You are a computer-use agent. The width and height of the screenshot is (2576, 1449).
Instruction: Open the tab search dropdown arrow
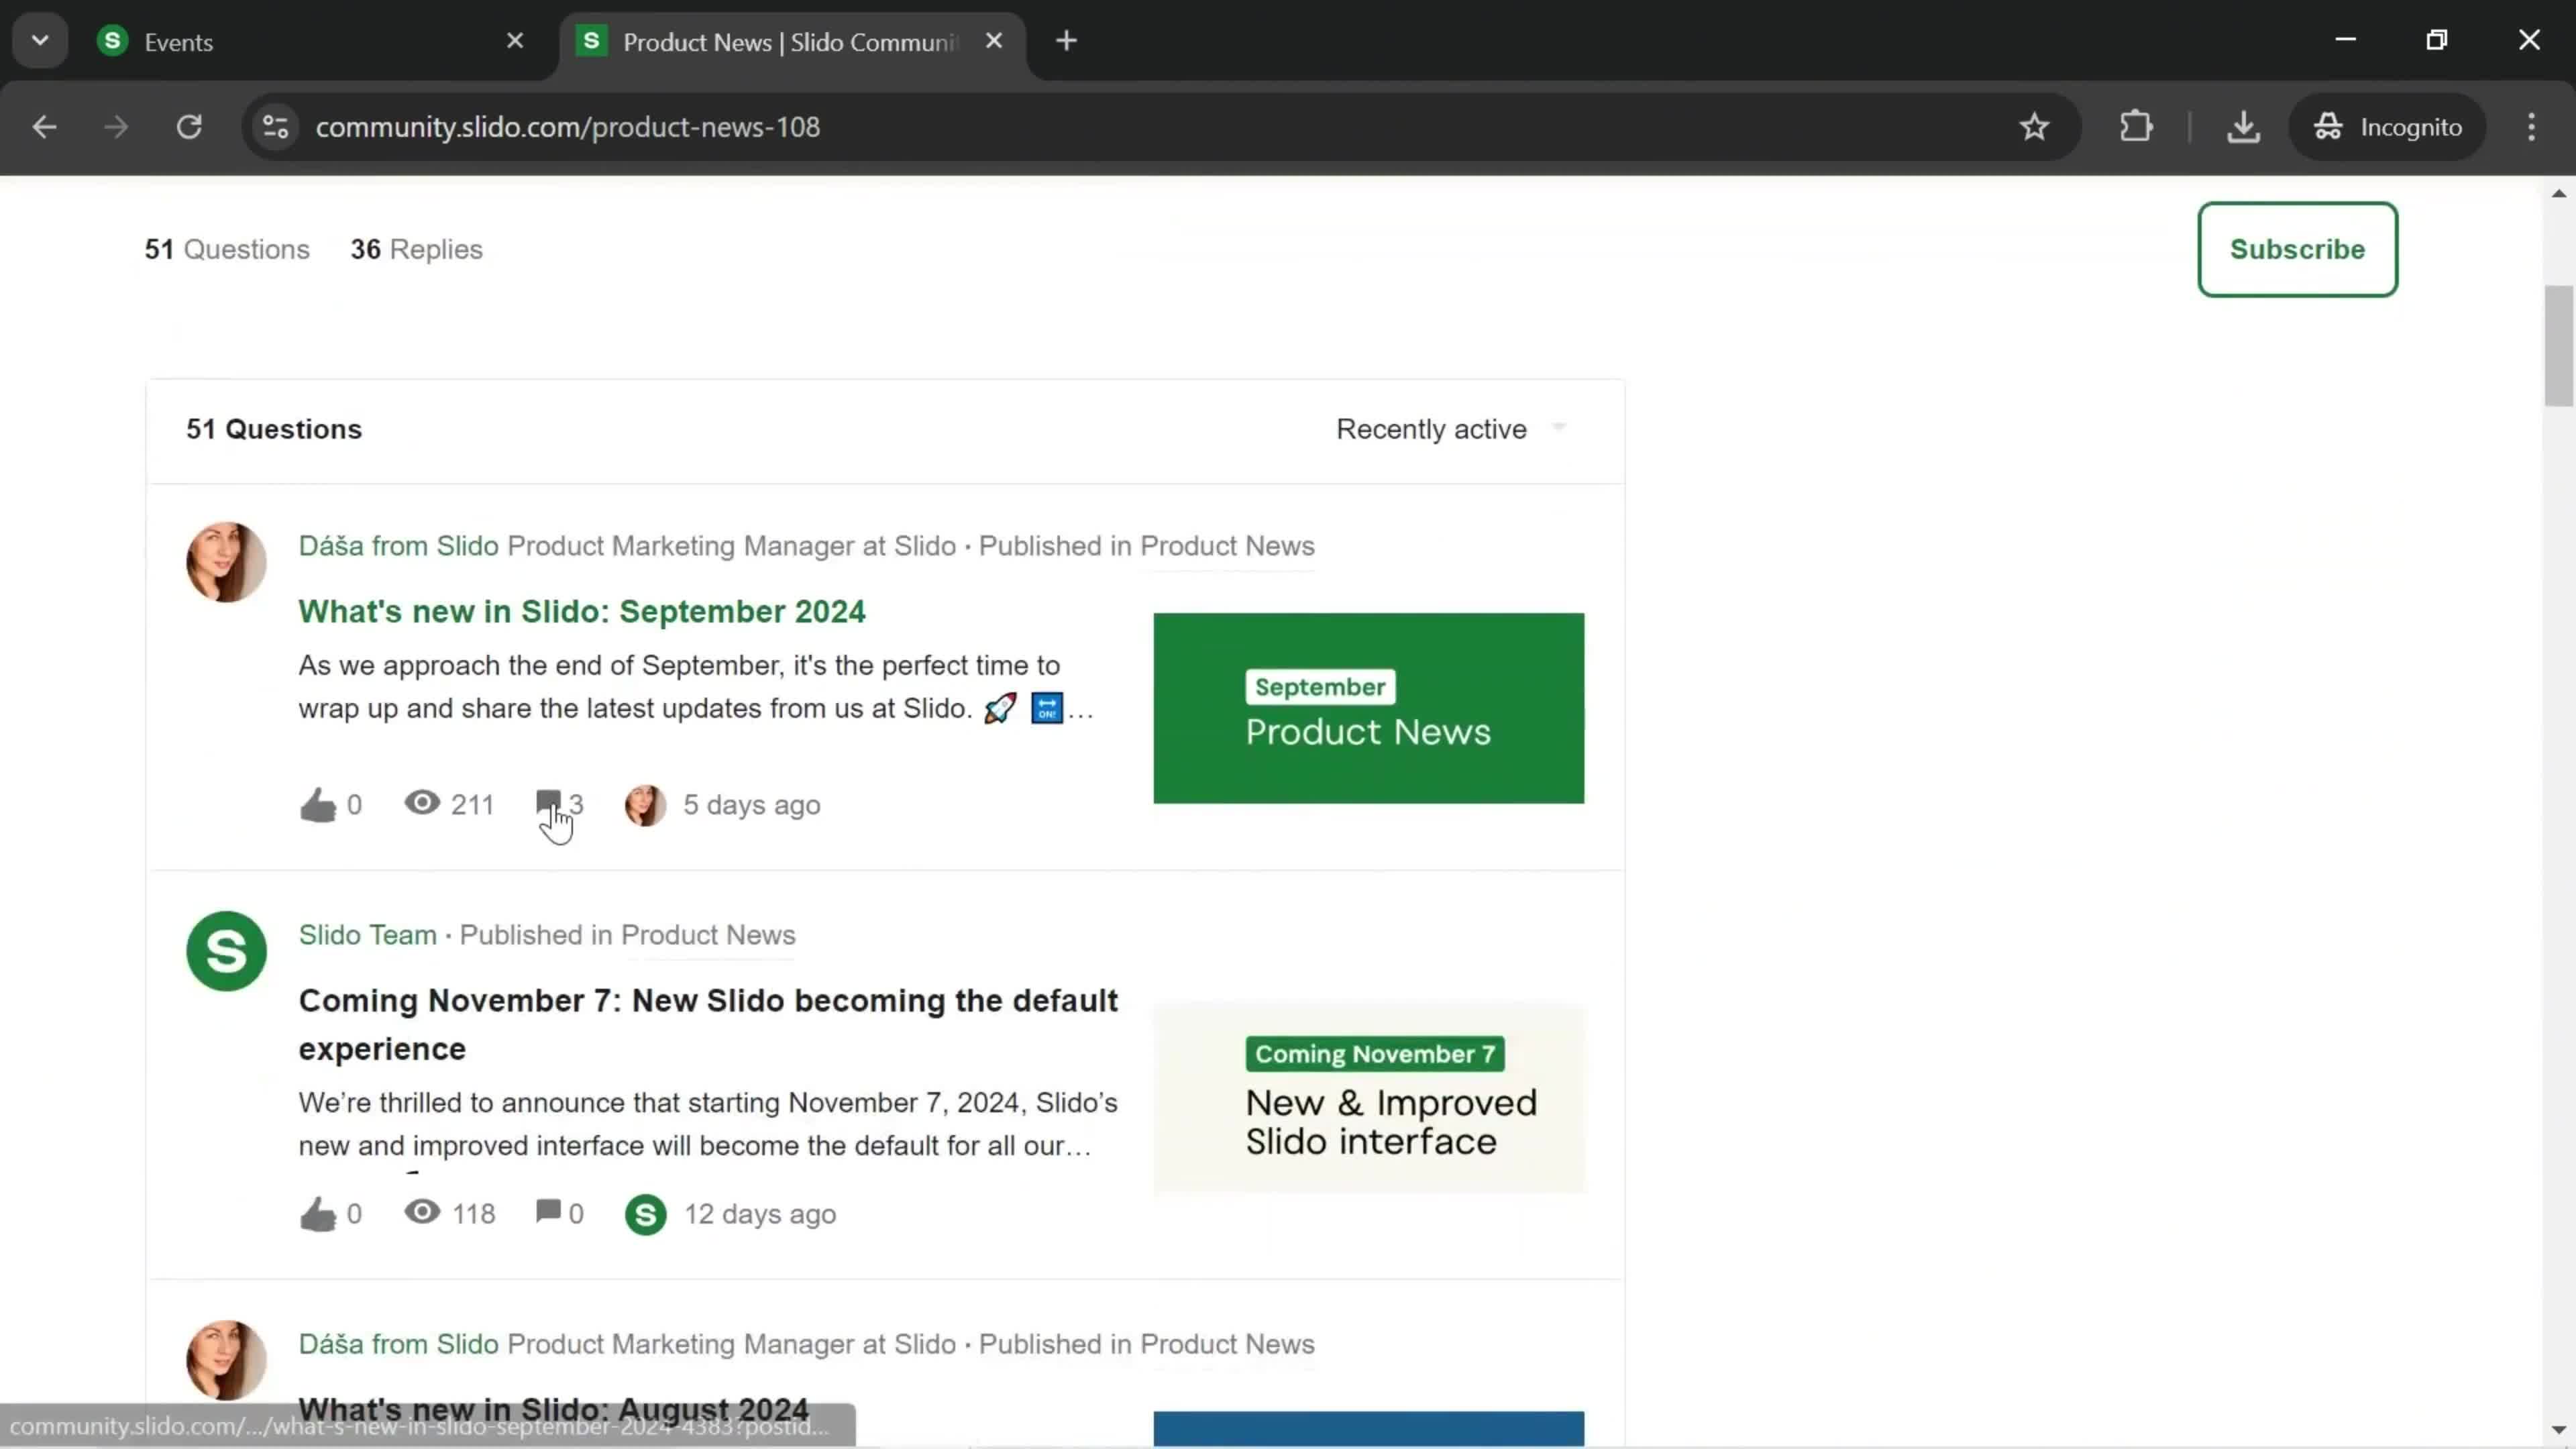[x=40, y=41]
